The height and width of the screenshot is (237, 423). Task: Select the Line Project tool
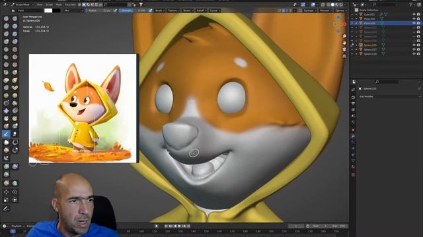6,157
